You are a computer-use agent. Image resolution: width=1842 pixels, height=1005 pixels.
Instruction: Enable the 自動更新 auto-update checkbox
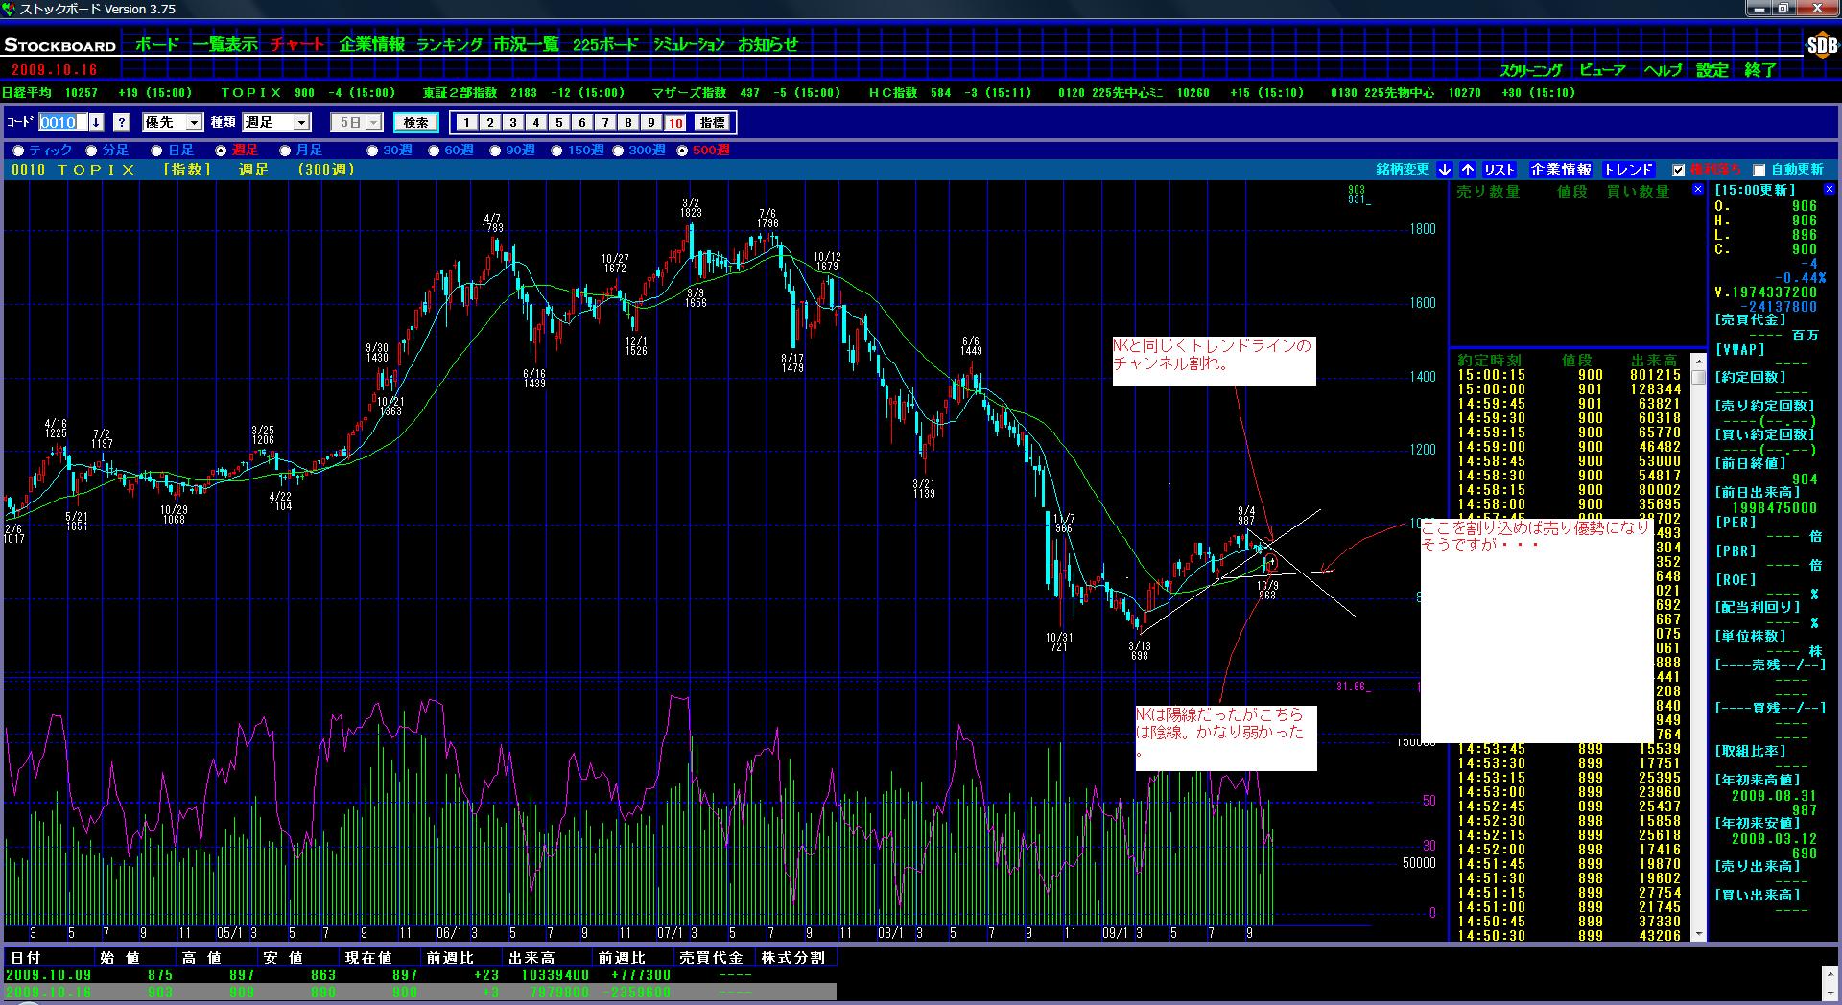point(1759,171)
